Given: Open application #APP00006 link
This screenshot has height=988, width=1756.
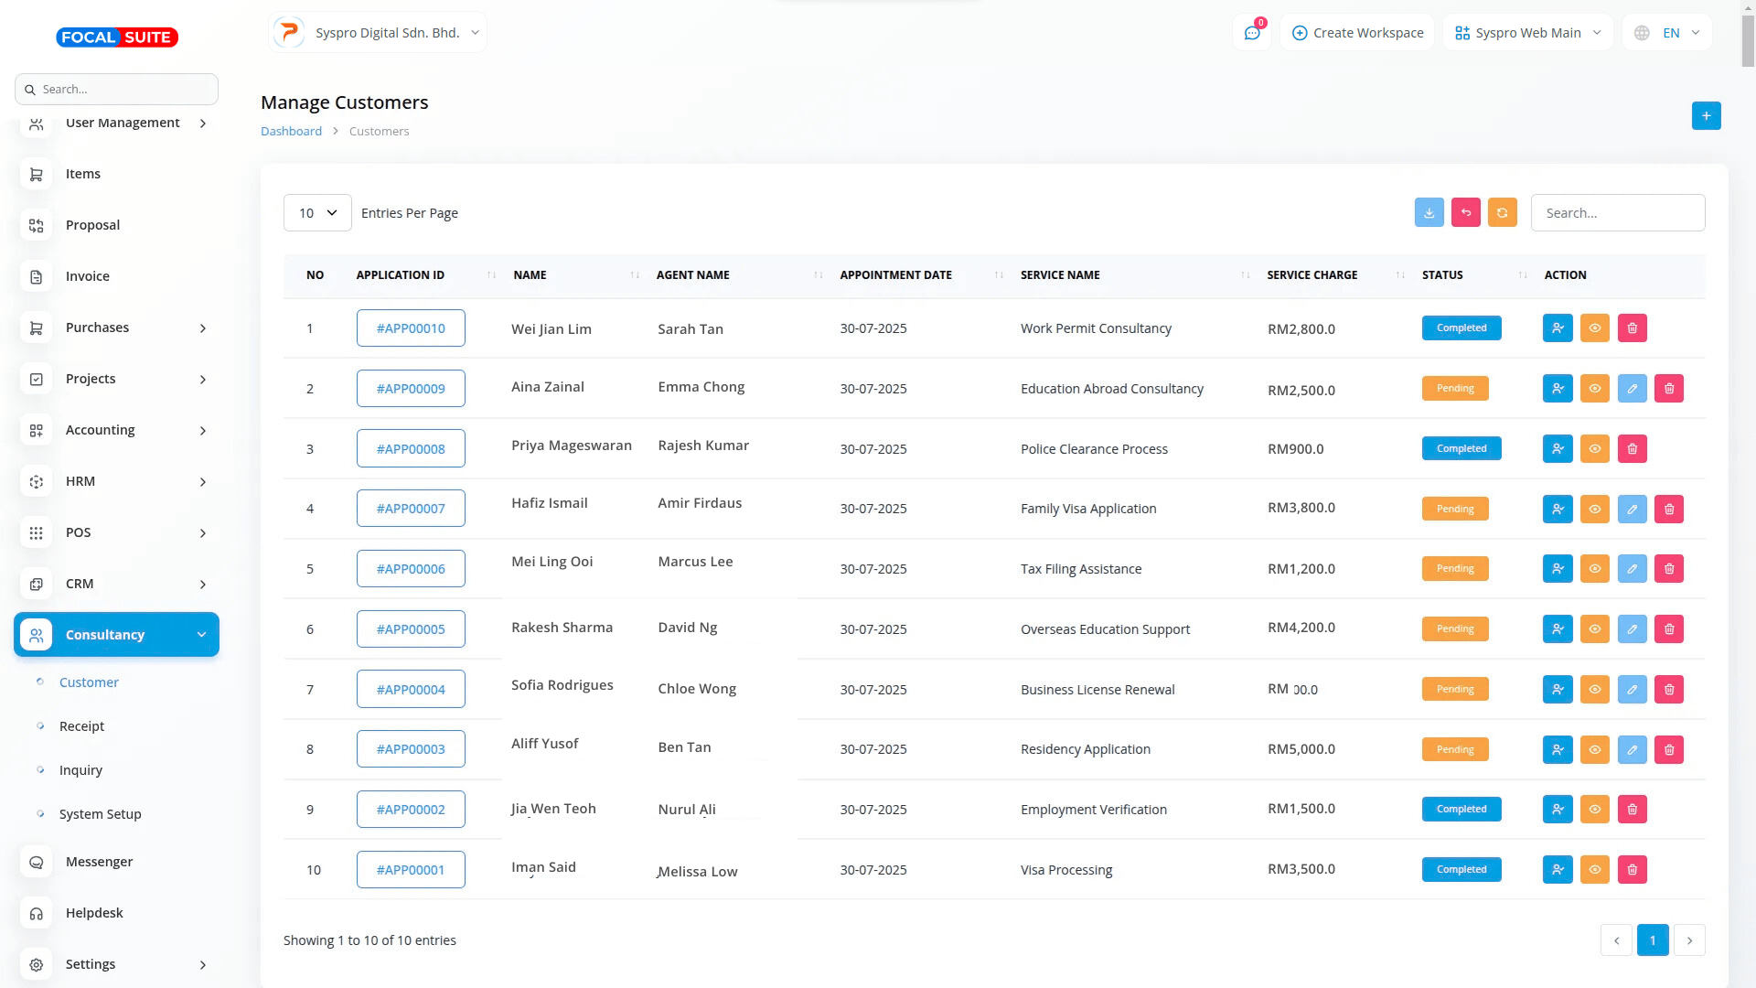Looking at the screenshot, I should click(x=411, y=569).
